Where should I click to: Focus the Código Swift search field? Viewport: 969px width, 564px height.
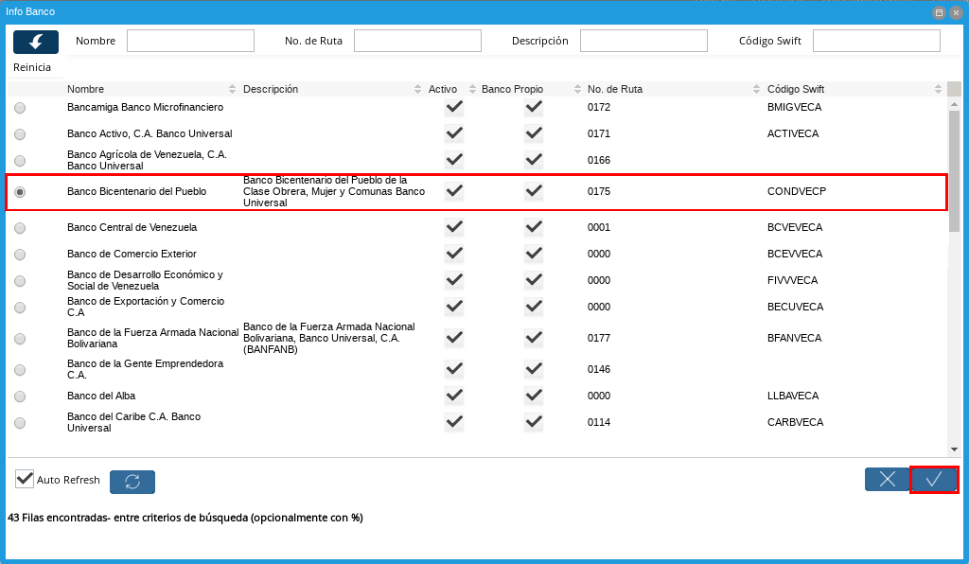876,41
